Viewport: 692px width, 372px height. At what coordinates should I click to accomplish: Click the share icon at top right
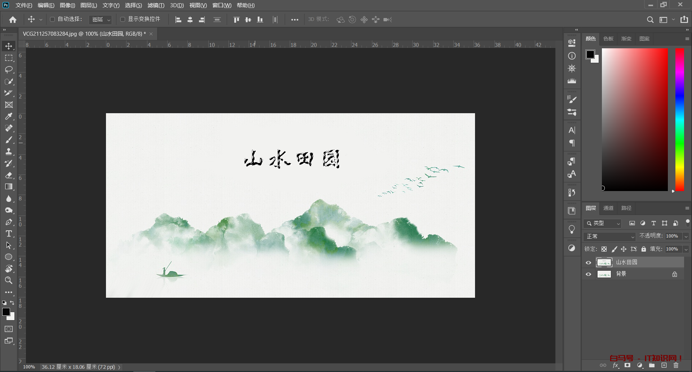pos(684,19)
